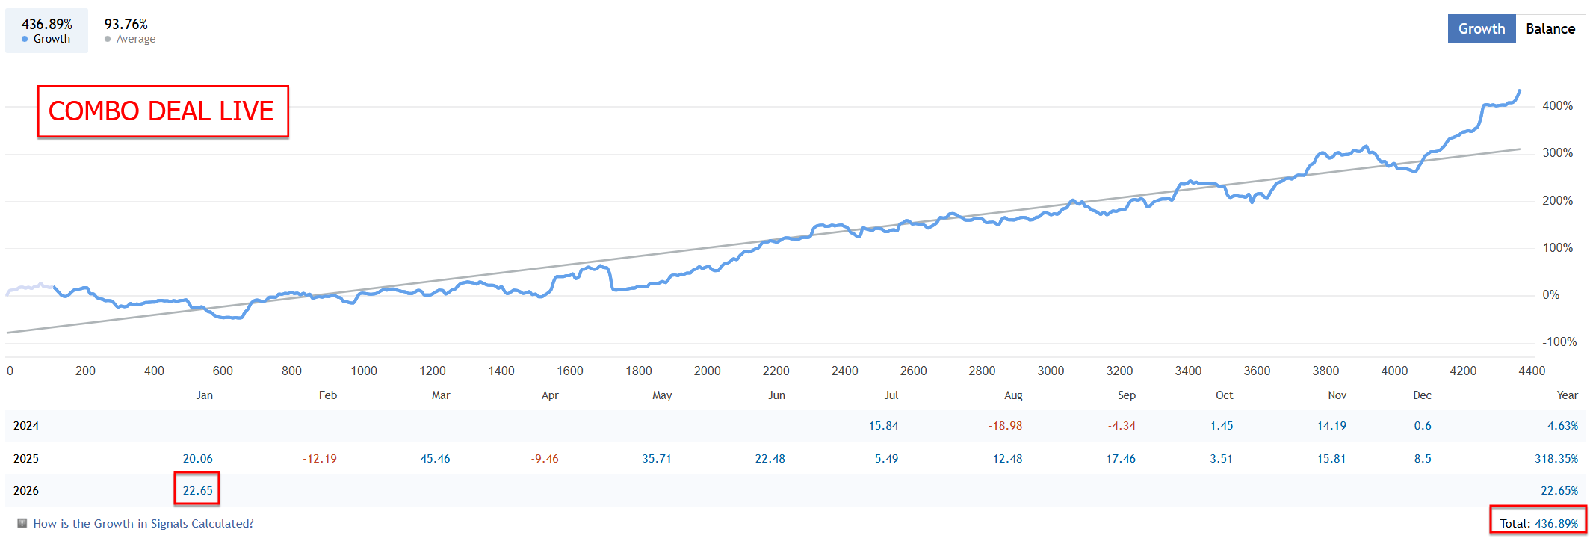Switch to the Balance chart tab

[1550, 28]
